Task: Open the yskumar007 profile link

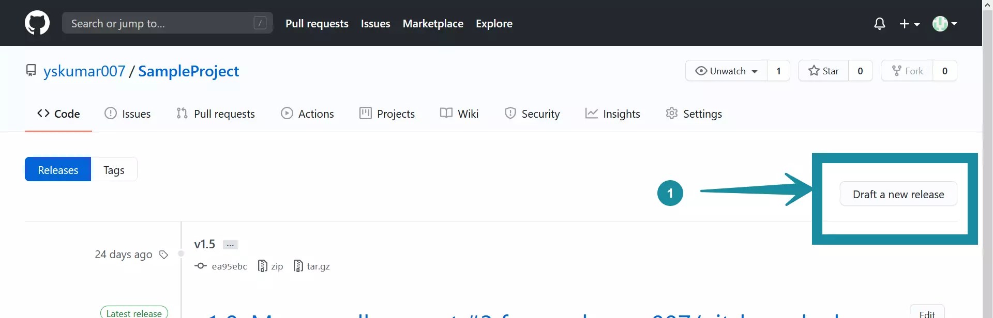Action: [84, 71]
